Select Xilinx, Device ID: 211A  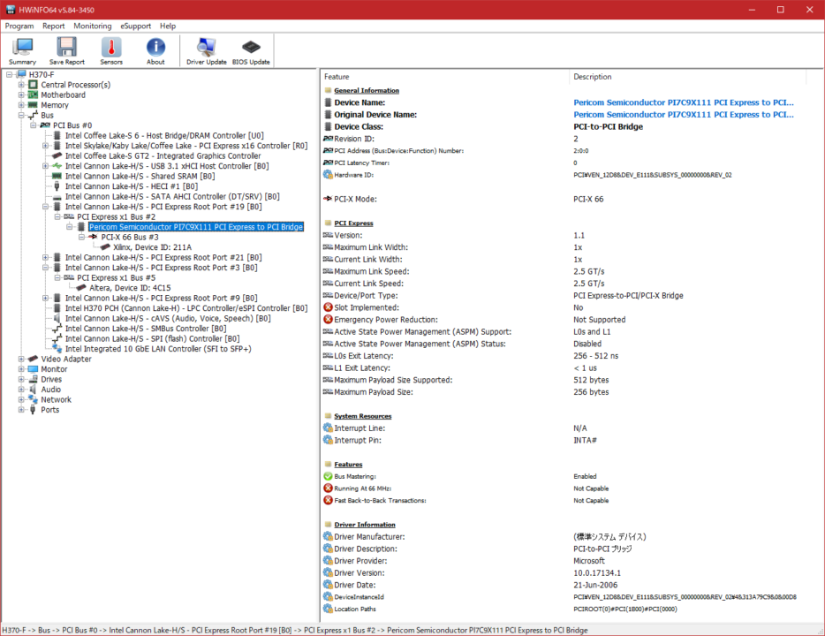coord(153,247)
